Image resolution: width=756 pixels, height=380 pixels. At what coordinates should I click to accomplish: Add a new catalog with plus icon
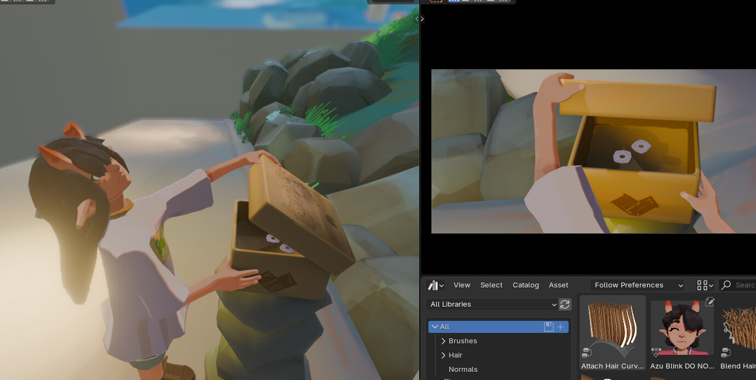(560, 327)
